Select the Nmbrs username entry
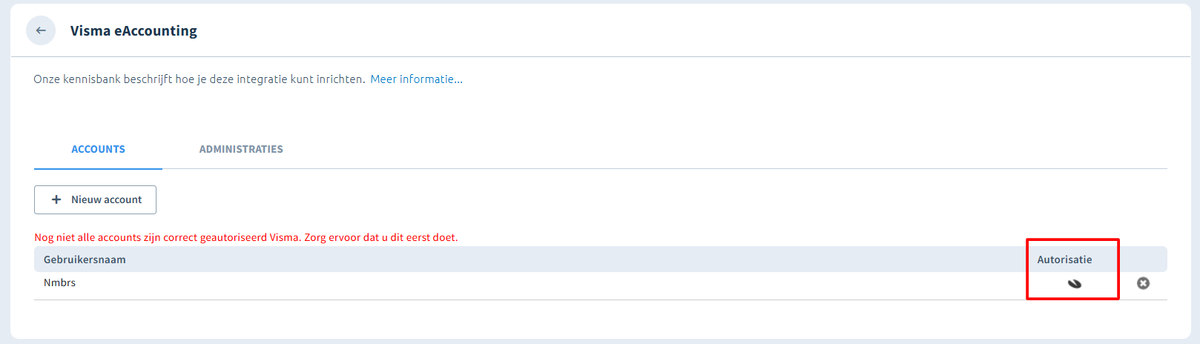Image resolution: width=1200 pixels, height=344 pixels. coord(59,282)
